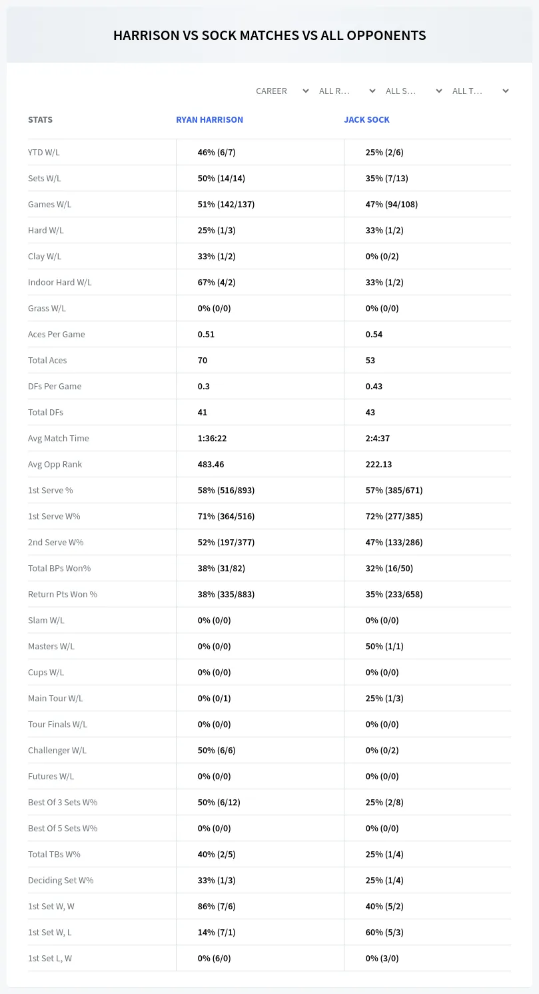Click the page title heading
Image resolution: width=539 pixels, height=994 pixels.
(x=269, y=35)
